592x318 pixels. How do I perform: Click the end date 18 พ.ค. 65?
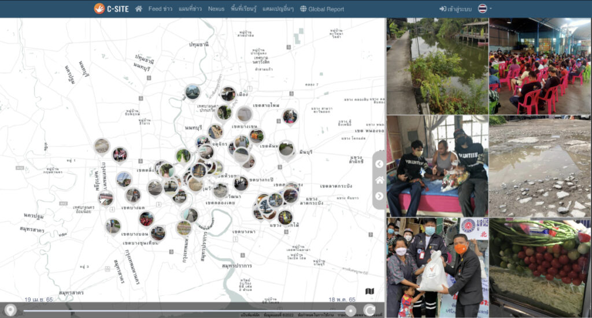(342, 299)
